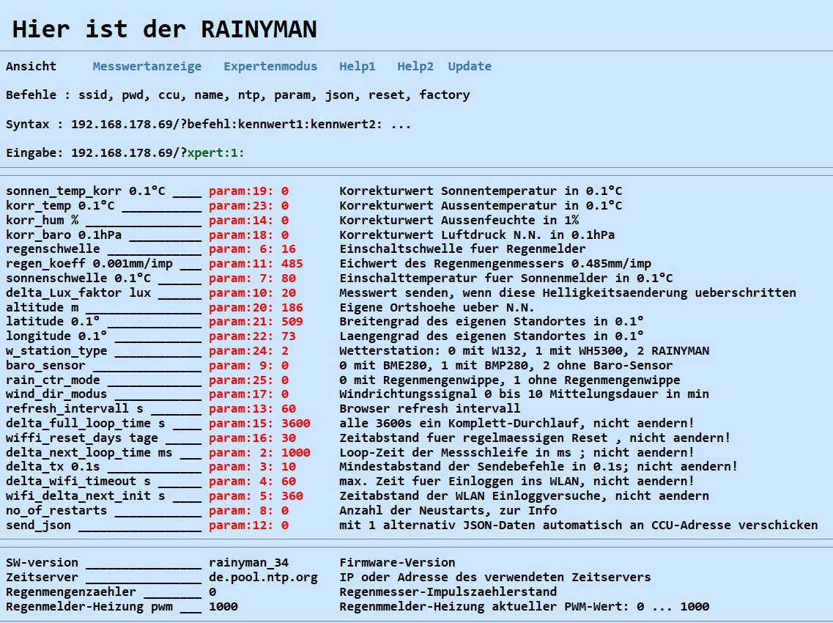Click the red 'param:20: 186' value

256,307
